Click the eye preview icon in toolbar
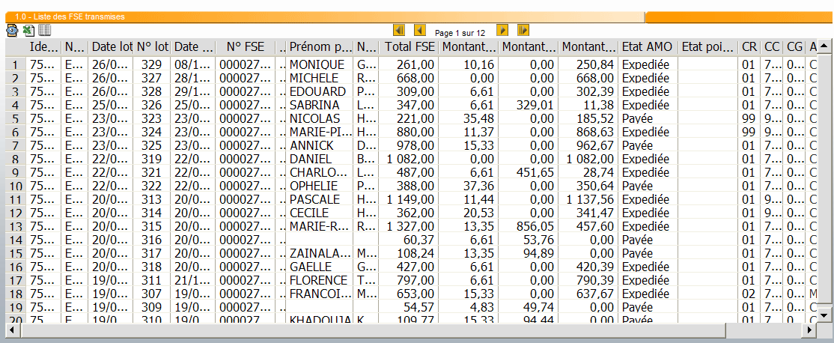This screenshot has width=834, height=343. click(x=12, y=30)
